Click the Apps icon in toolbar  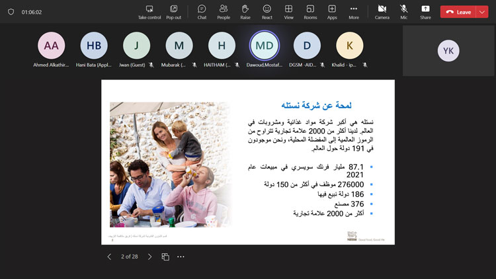coord(332,11)
